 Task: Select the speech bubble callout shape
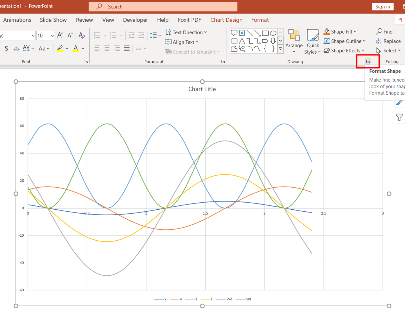234,33
